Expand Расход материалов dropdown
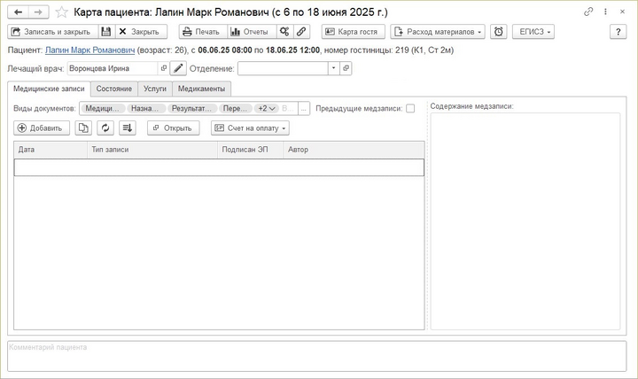638x379 pixels. pos(438,32)
